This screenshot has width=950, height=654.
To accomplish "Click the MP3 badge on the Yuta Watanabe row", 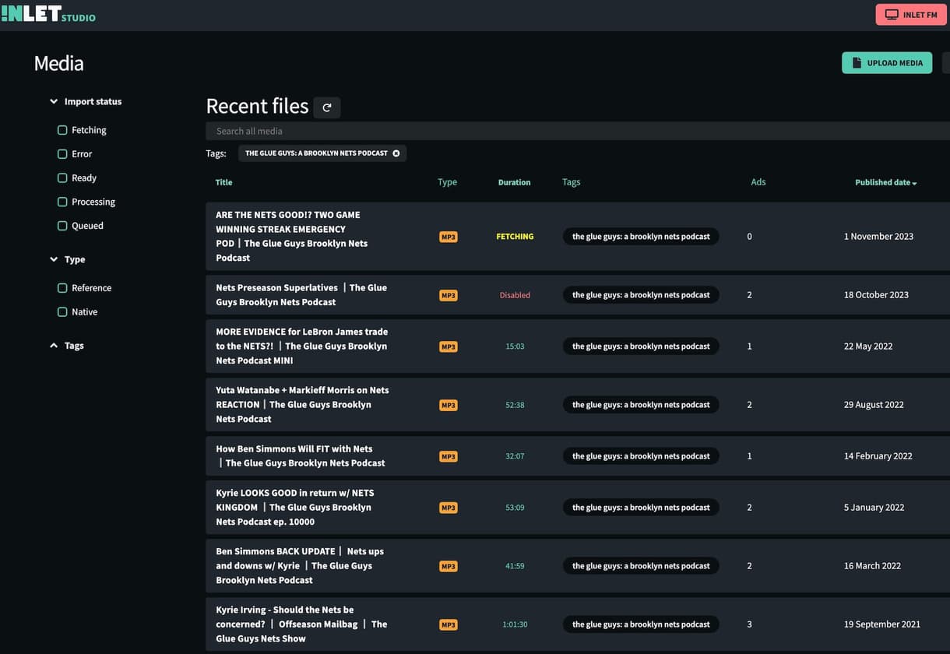I will [x=448, y=405].
